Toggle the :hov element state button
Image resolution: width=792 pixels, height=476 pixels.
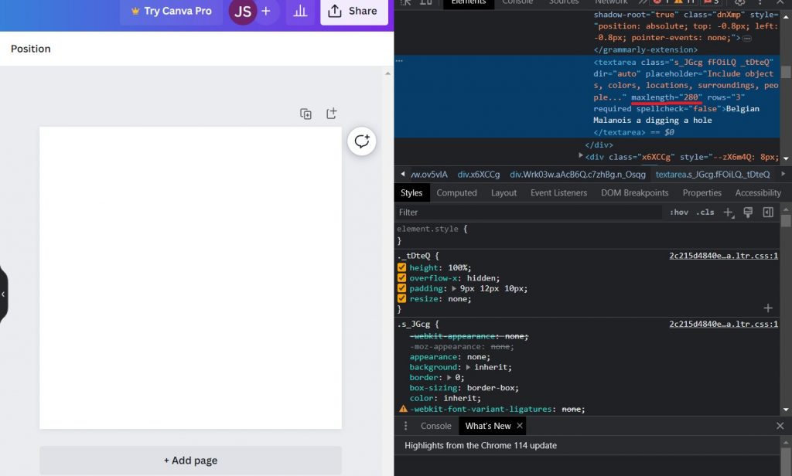678,212
